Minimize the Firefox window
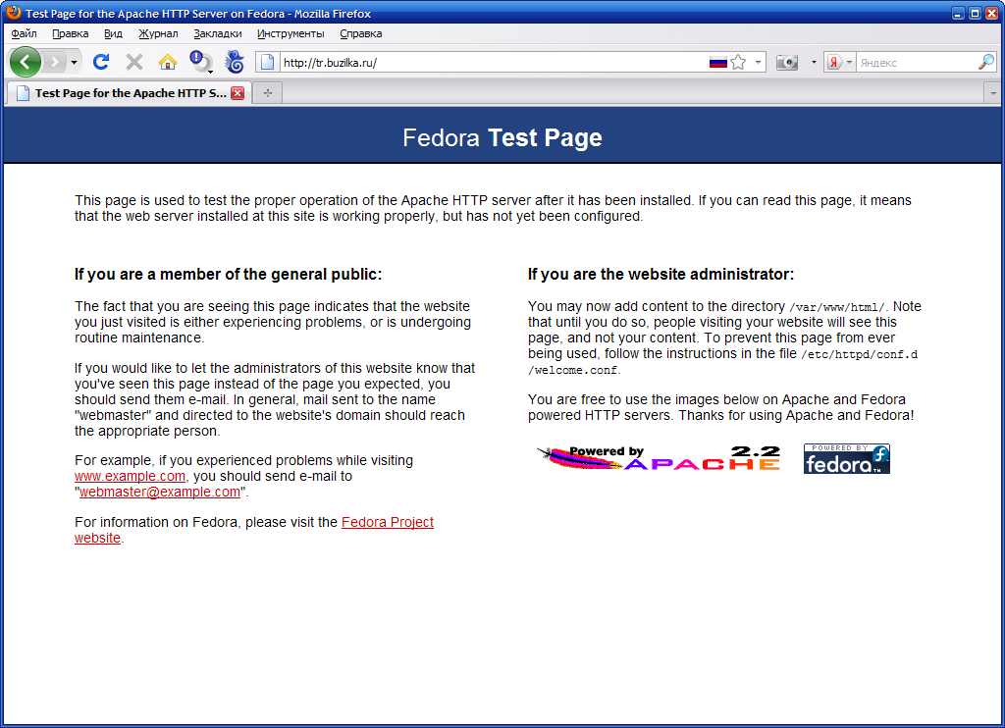The width and height of the screenshot is (1005, 728). point(958,13)
